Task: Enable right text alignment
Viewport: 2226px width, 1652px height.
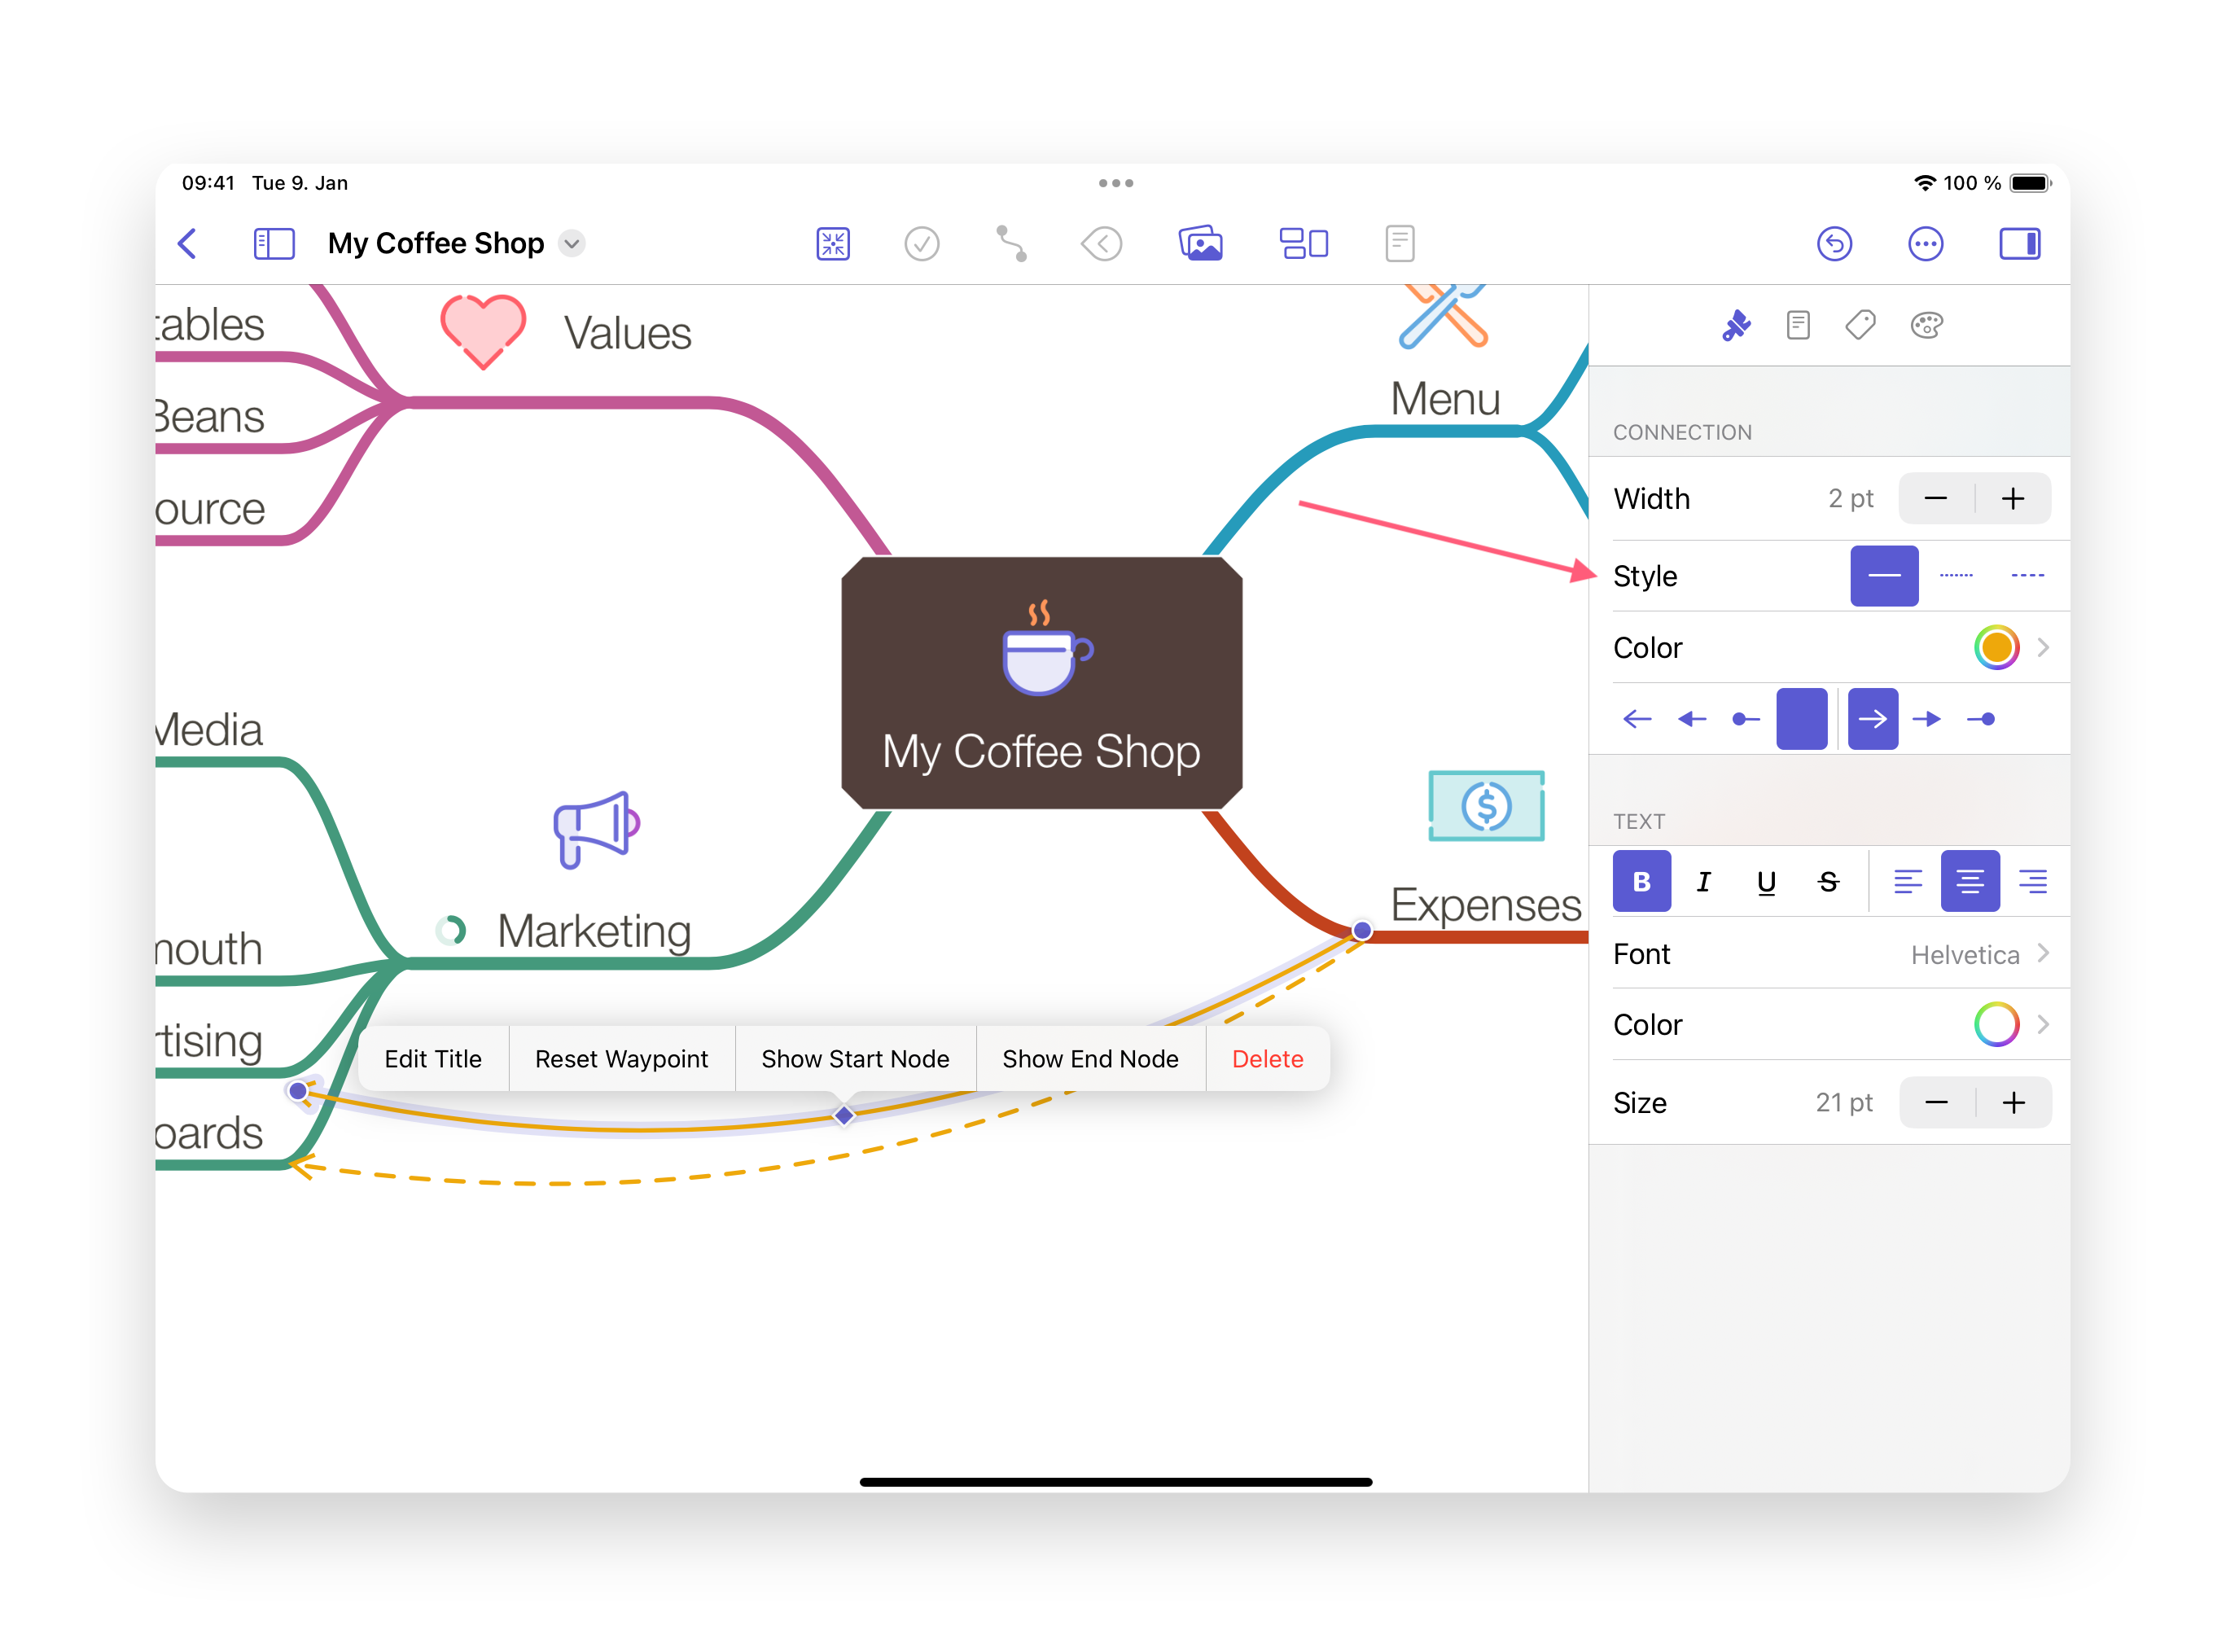Action: [x=2032, y=881]
